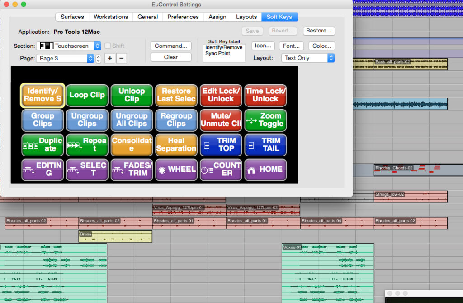The height and width of the screenshot is (303, 463).
Task: Select the Regroup Clips soft key
Action: pyautogui.click(x=176, y=120)
